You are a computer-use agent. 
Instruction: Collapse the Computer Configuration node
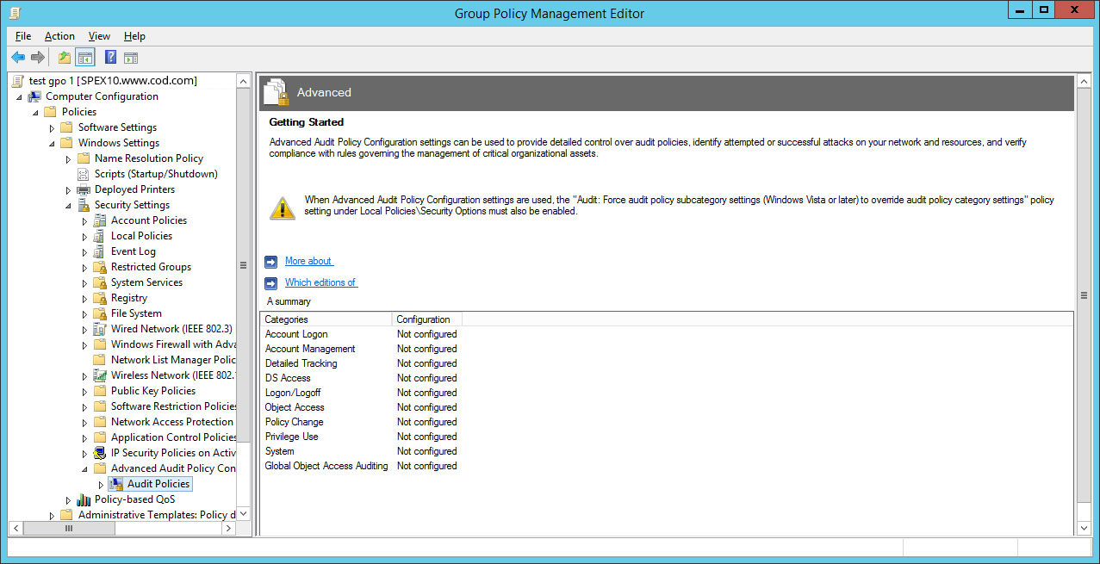[x=19, y=97]
